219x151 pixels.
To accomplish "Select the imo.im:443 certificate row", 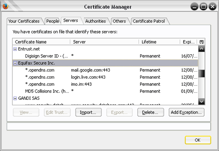I will pos(106,84).
